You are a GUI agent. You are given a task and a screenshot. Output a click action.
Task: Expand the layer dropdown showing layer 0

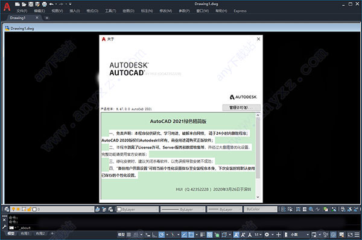pyautogui.click(x=52, y=209)
